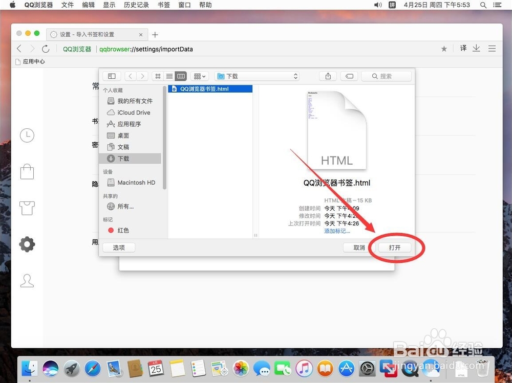Screen dimensions: 512x383
Task: Select the 设置 - 导入书签和设置 tab
Action: coord(97,35)
